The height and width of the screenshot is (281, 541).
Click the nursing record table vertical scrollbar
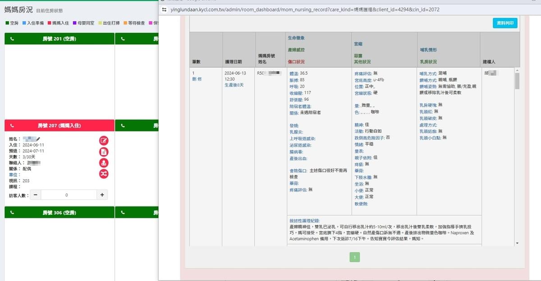click(x=517, y=82)
